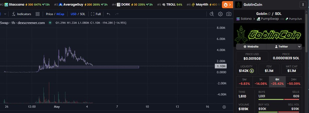Select the 6H timeframe tab
Viewport: 309px width, 113px height.
tap(277, 82)
